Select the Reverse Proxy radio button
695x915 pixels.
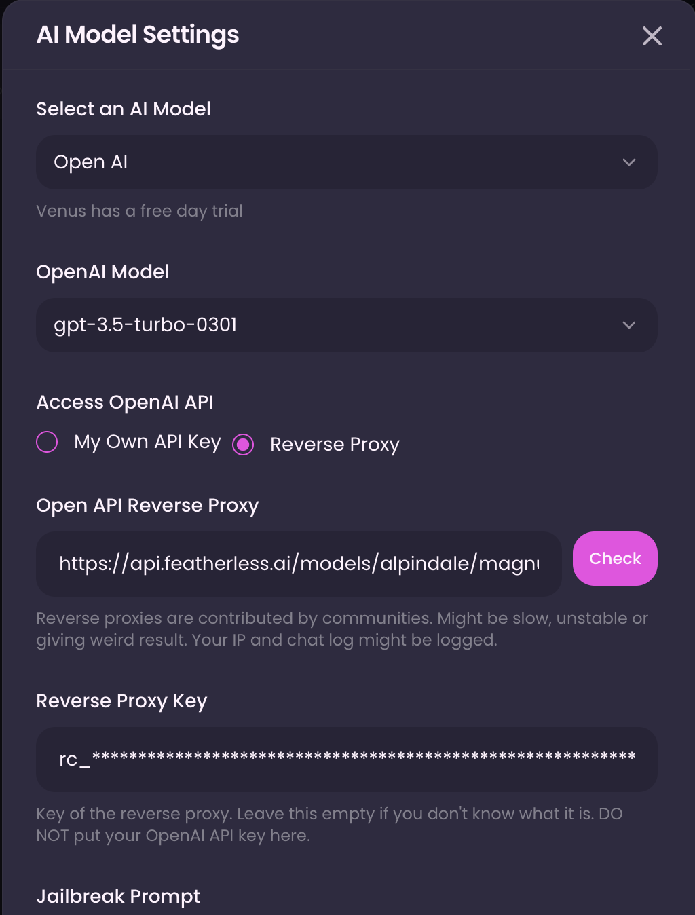click(x=243, y=445)
